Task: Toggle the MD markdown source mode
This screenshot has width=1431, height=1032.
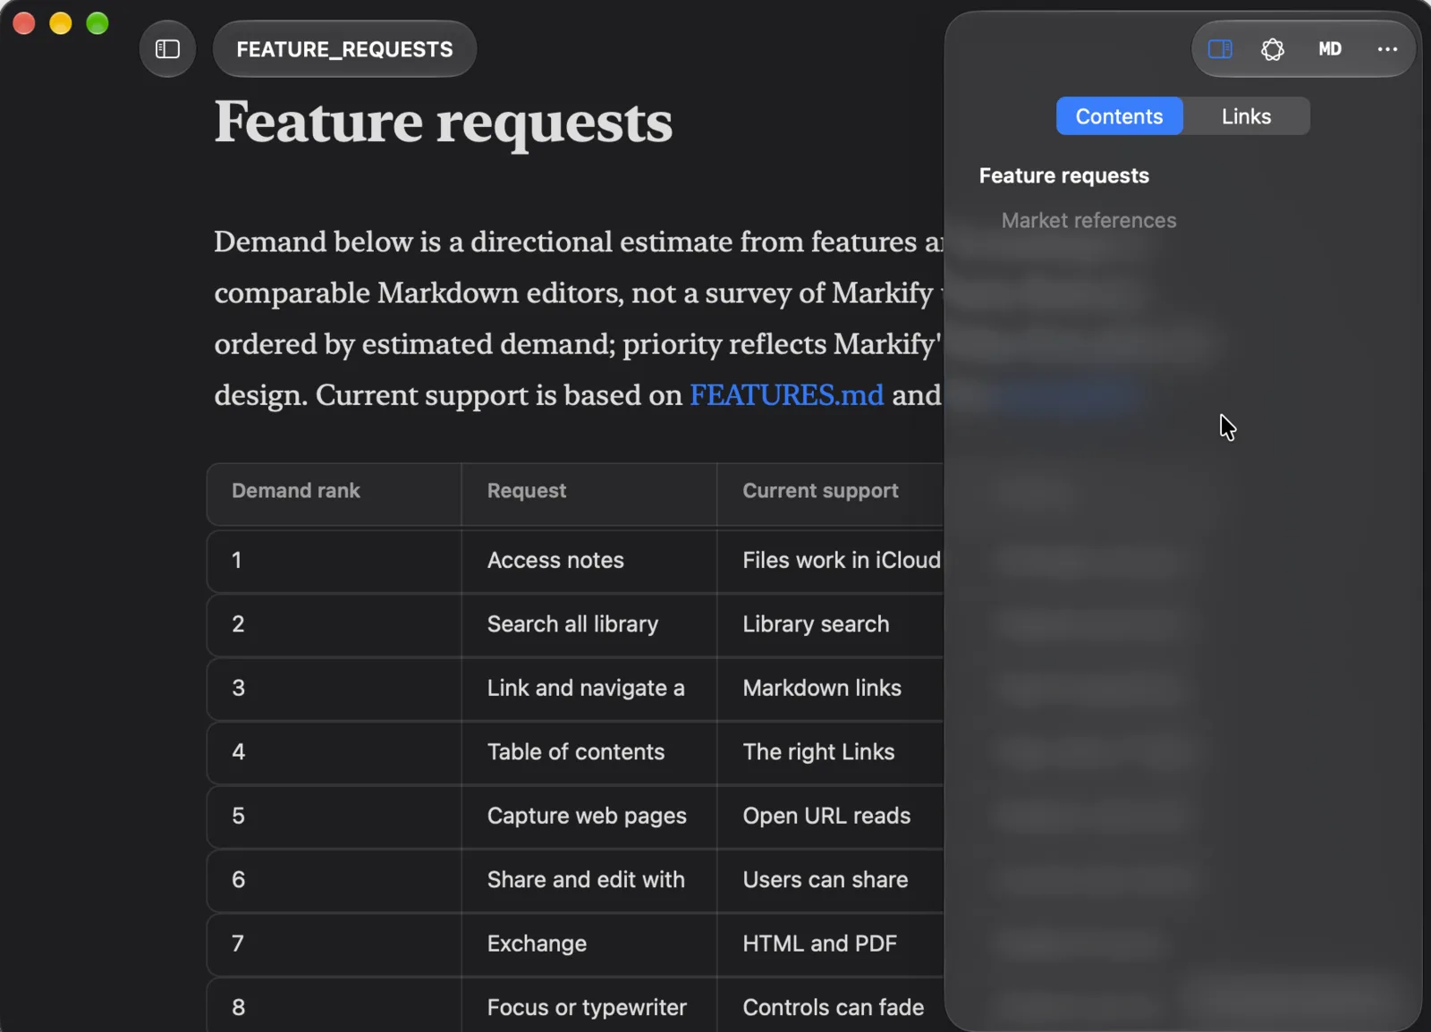Action: (1330, 49)
